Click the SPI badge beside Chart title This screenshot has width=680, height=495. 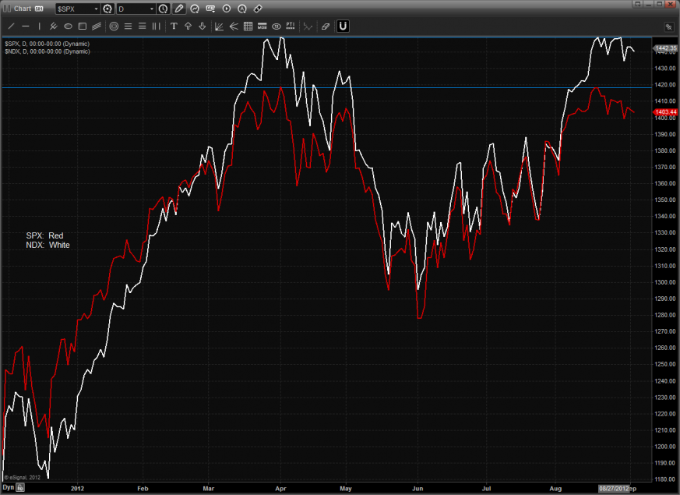coord(39,9)
